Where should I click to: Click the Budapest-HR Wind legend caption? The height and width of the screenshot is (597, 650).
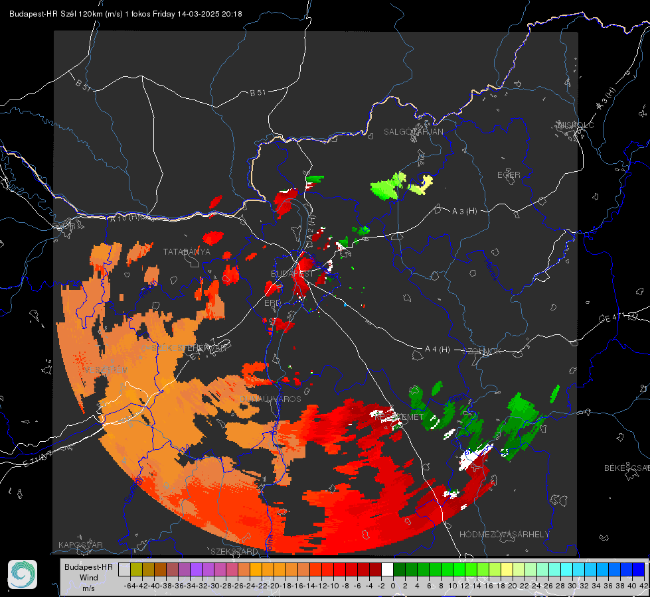click(88, 577)
